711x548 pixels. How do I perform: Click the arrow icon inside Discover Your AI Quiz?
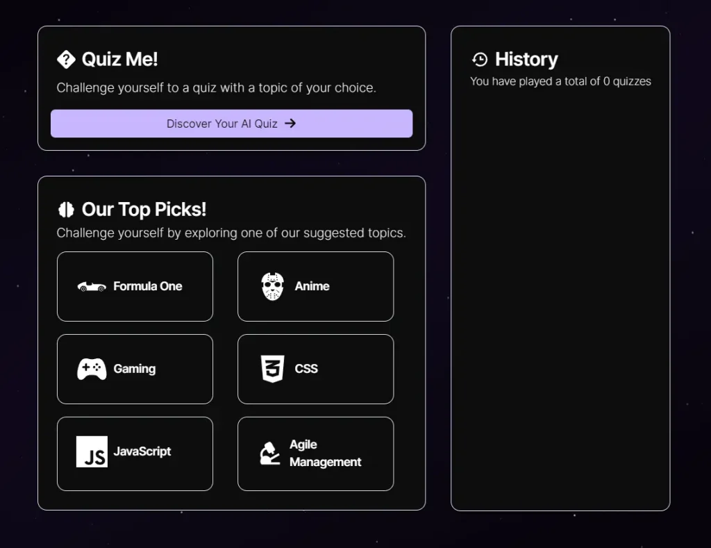[292, 123]
